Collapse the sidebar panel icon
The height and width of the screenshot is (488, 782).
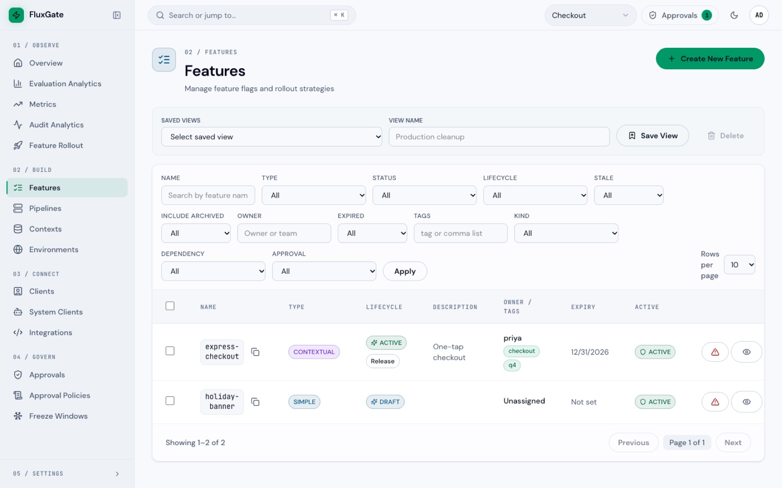[117, 15]
